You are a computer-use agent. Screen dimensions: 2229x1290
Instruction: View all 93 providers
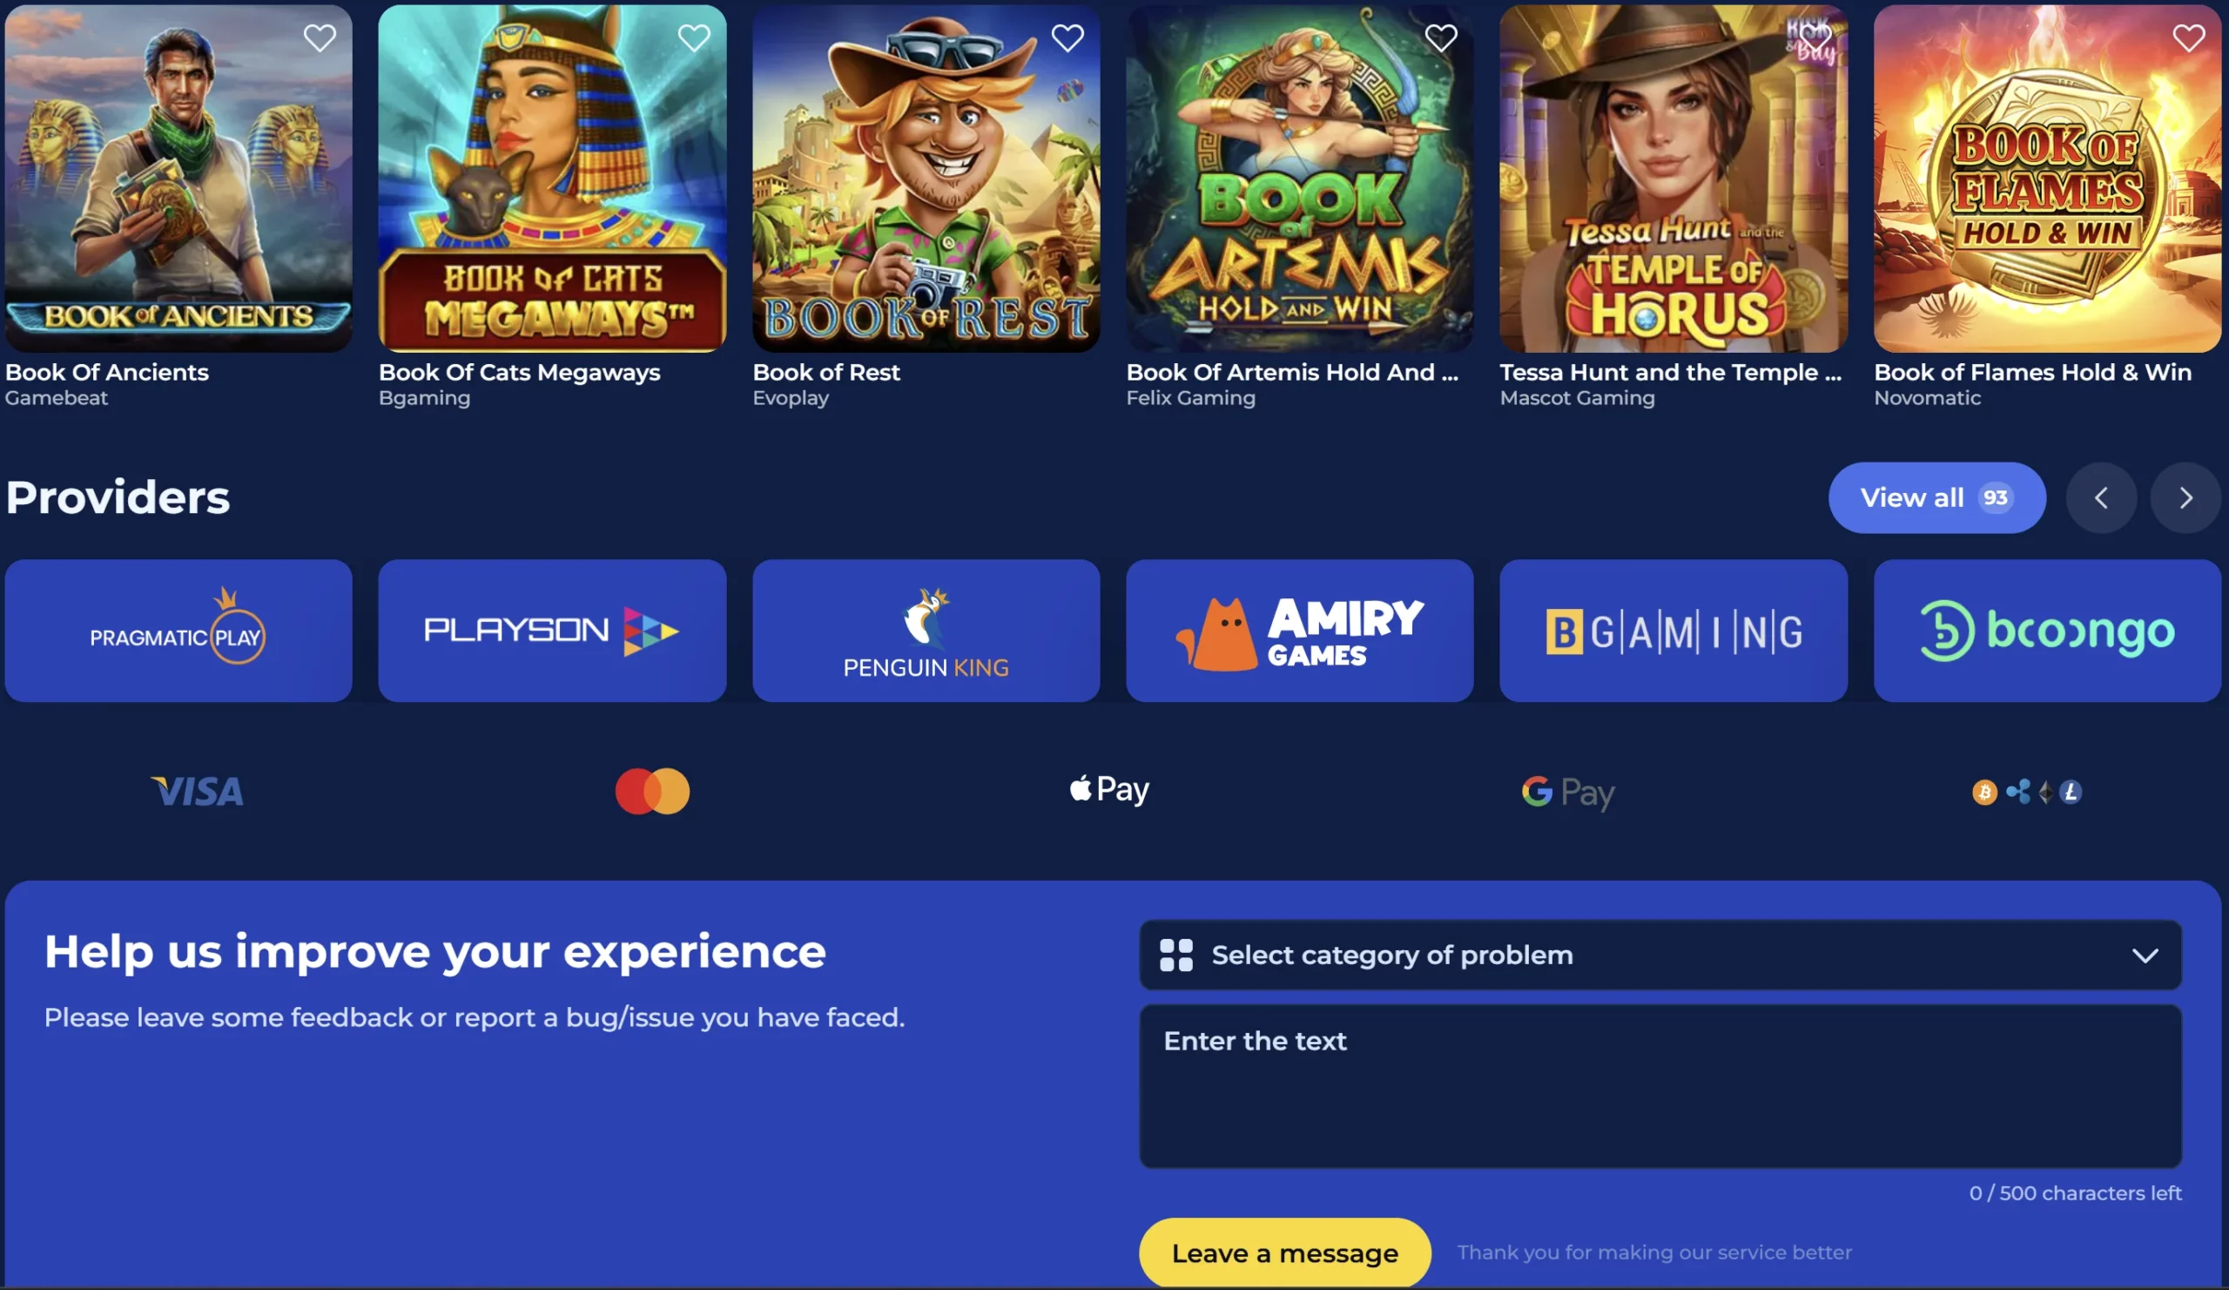click(1937, 498)
